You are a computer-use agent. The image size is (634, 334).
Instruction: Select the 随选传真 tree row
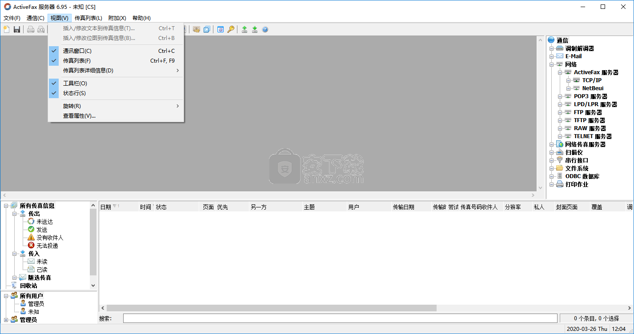pyautogui.click(x=40, y=277)
